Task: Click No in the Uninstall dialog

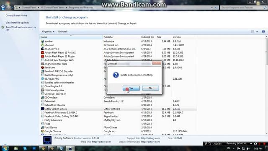Action: point(150,88)
